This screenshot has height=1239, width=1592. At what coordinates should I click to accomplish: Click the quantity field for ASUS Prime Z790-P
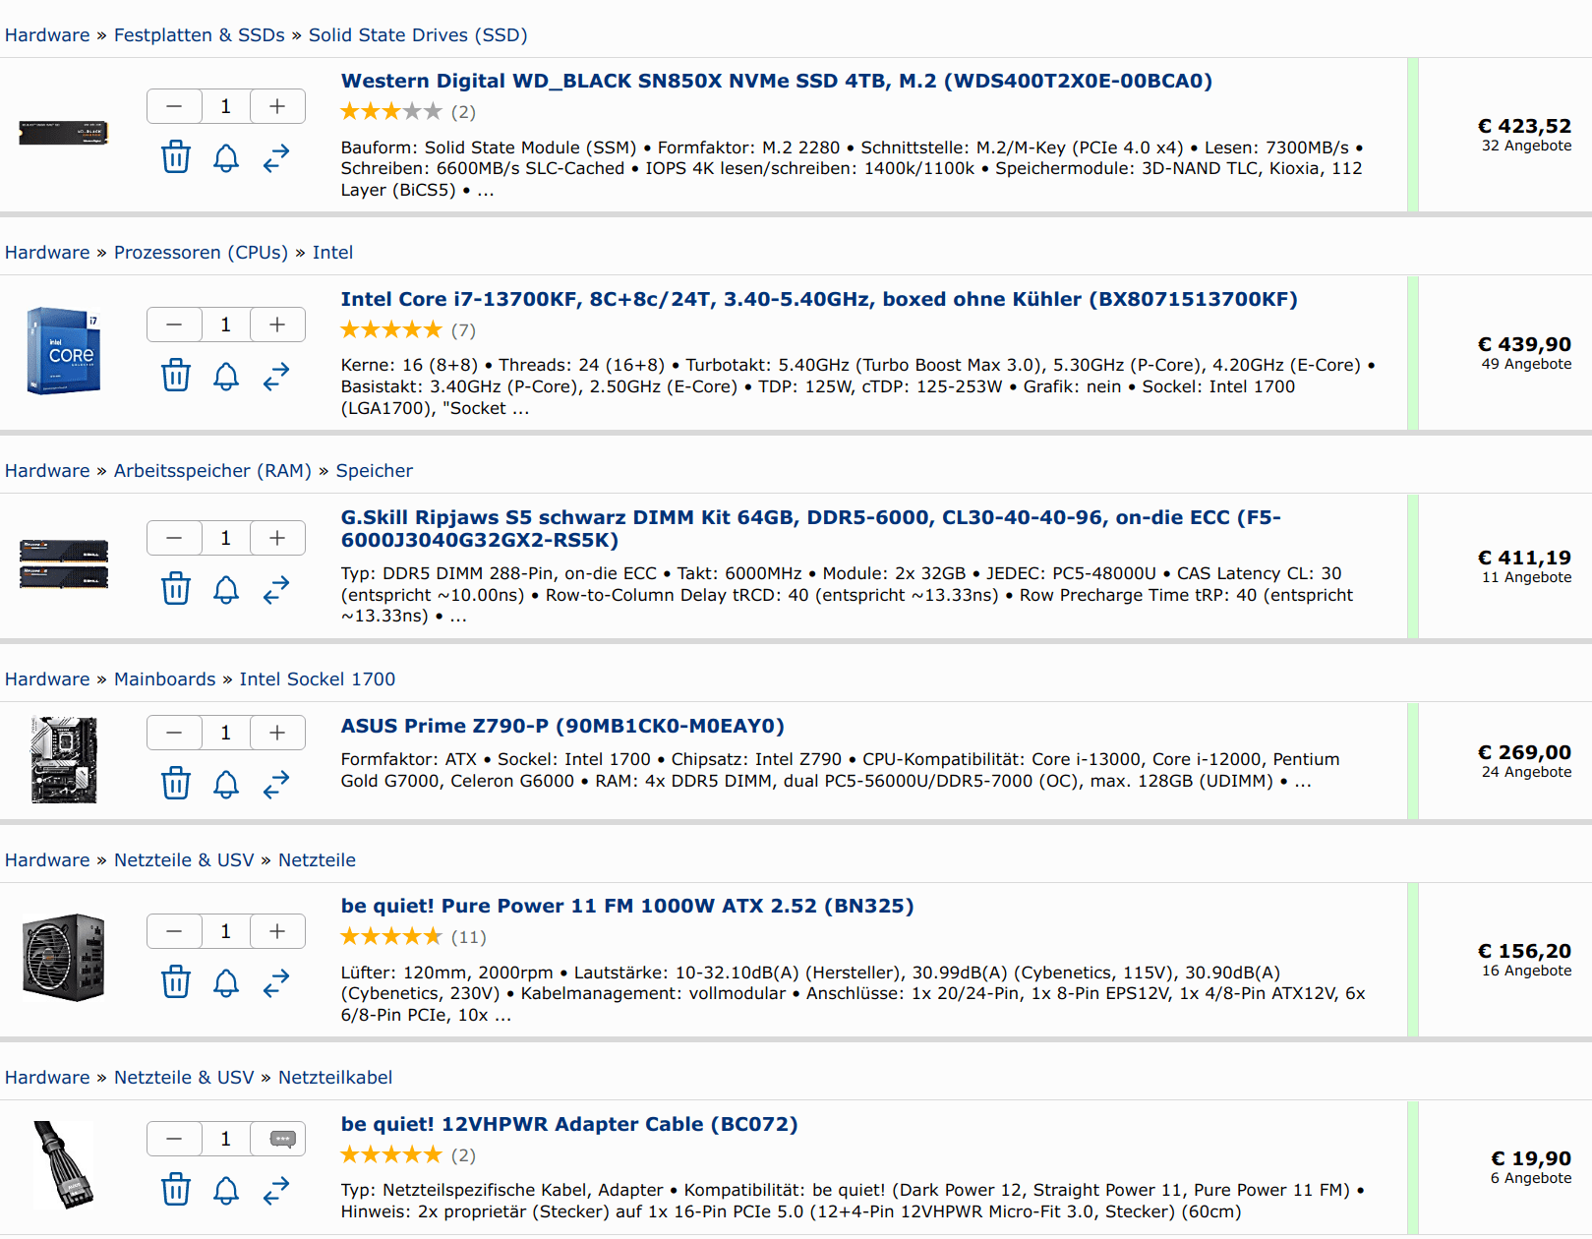click(x=226, y=733)
